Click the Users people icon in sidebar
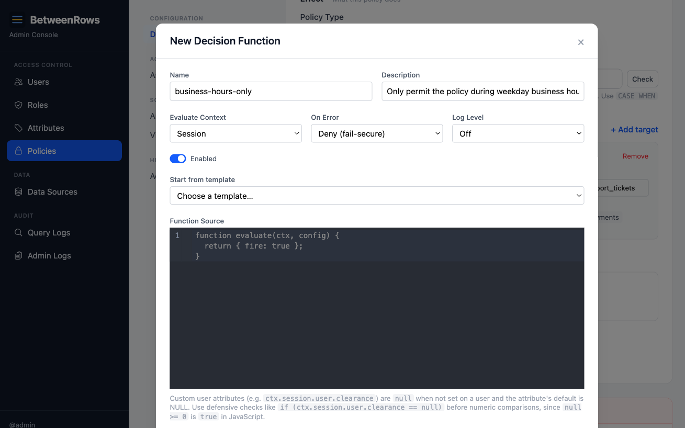685x428 pixels. point(18,82)
